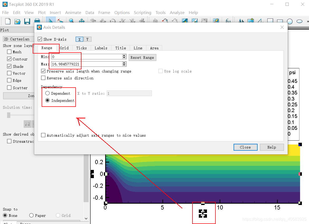Save layout using the floppy disk icon
Viewport: 309px width, 224px height.
pos(27,21)
